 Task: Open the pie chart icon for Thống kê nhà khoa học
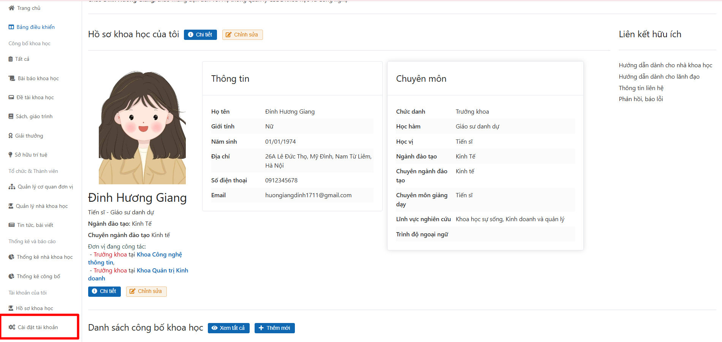pyautogui.click(x=11, y=257)
